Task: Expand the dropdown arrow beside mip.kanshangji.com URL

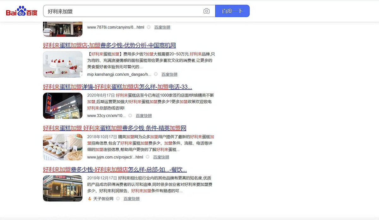Action: (156, 74)
